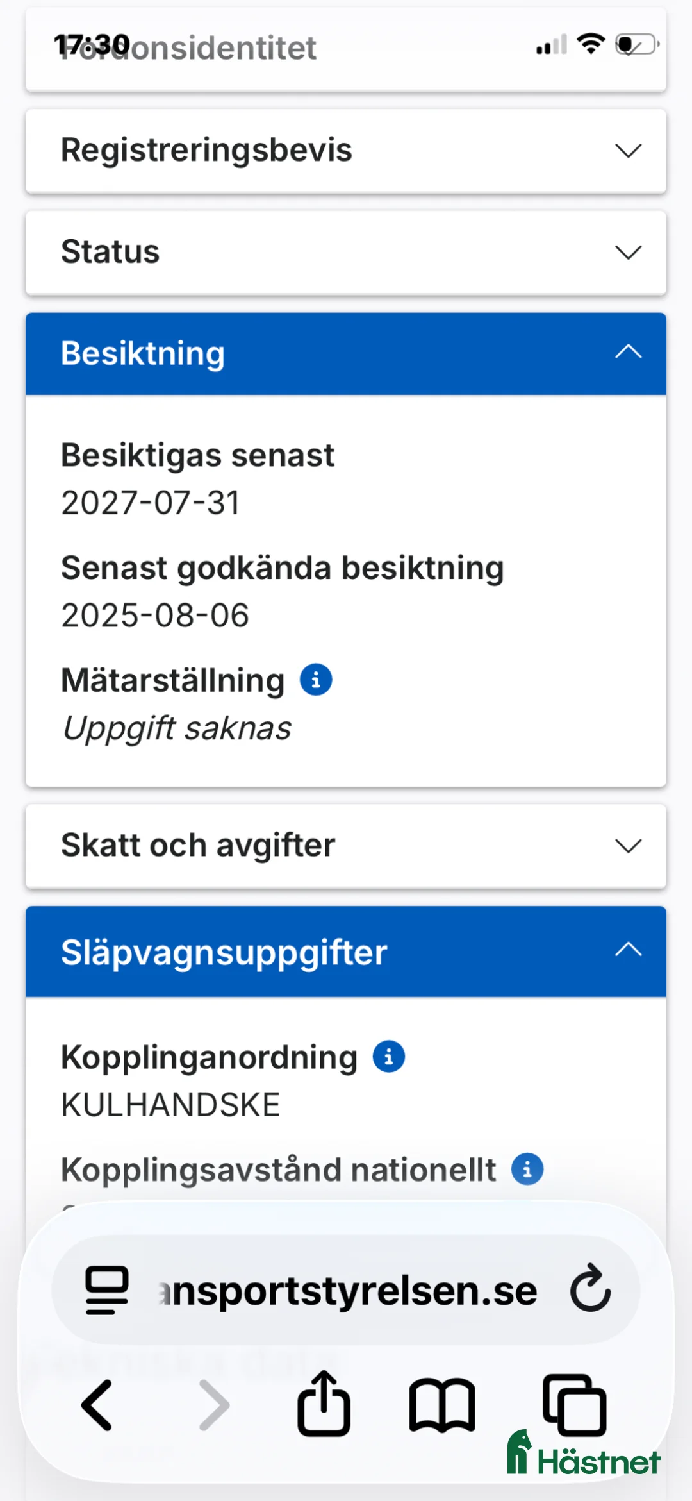Open the info tooltip next to Mätarställning

[316, 680]
